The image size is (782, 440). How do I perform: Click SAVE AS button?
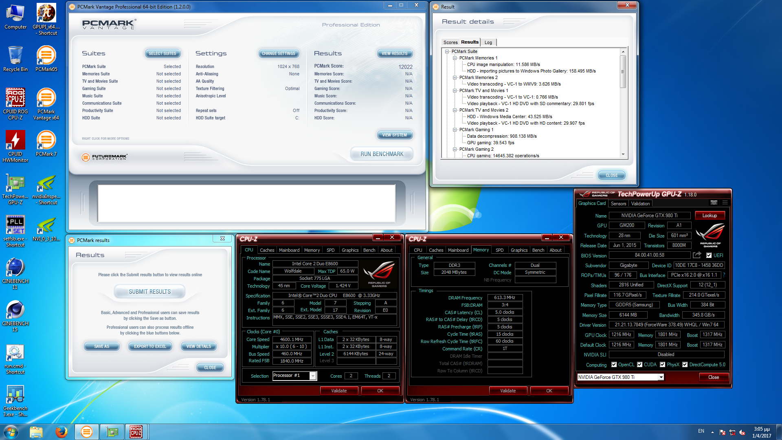tap(102, 346)
